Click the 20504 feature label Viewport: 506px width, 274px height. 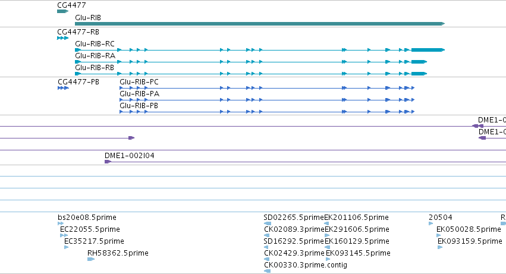[441, 218]
